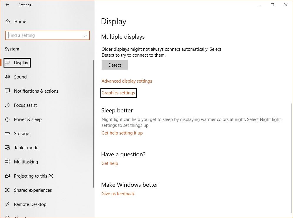
Task: Open the Graphics settings link
Action: point(118,93)
